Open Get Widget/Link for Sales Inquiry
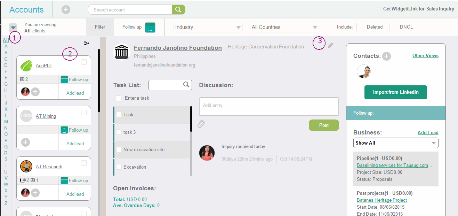The image size is (458, 216). 419,9
